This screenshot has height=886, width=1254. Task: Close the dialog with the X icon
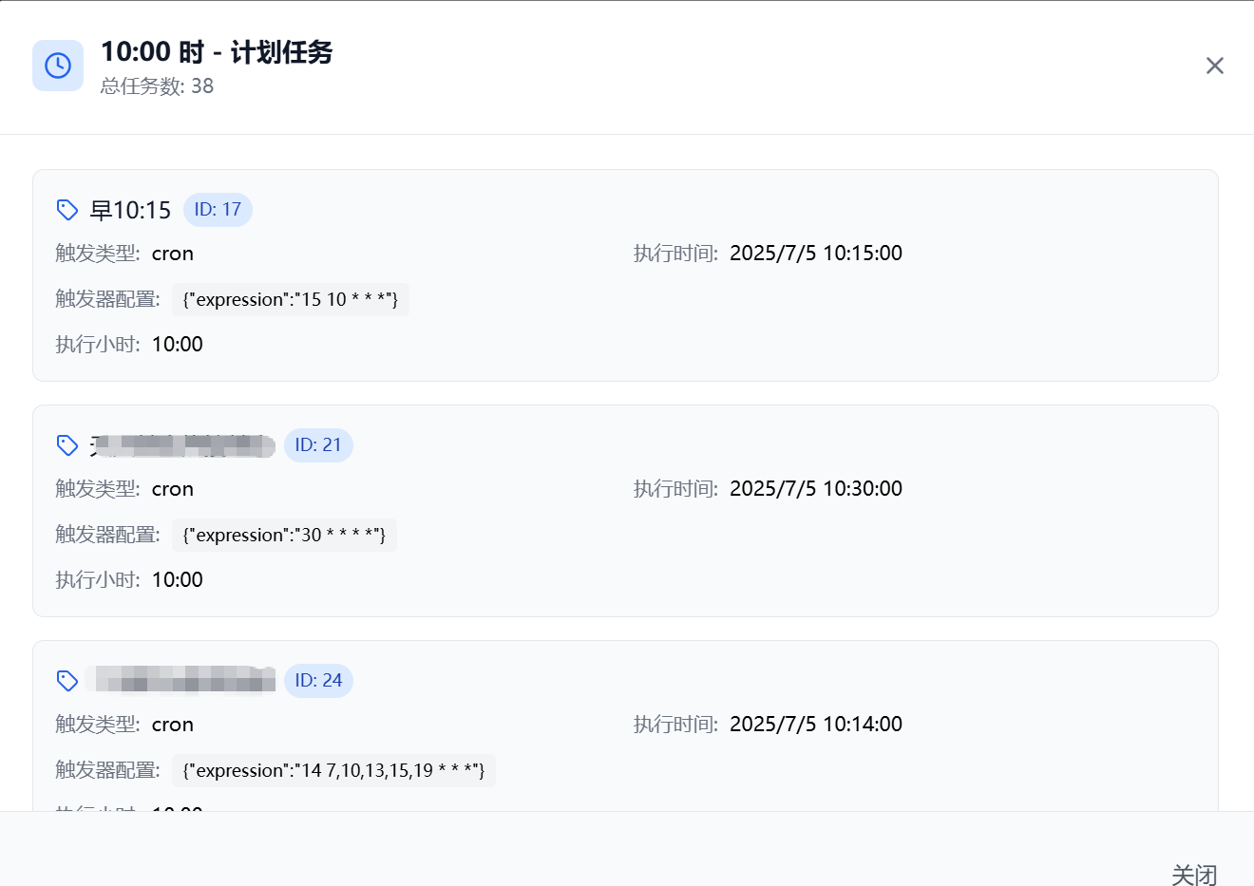pyautogui.click(x=1214, y=66)
